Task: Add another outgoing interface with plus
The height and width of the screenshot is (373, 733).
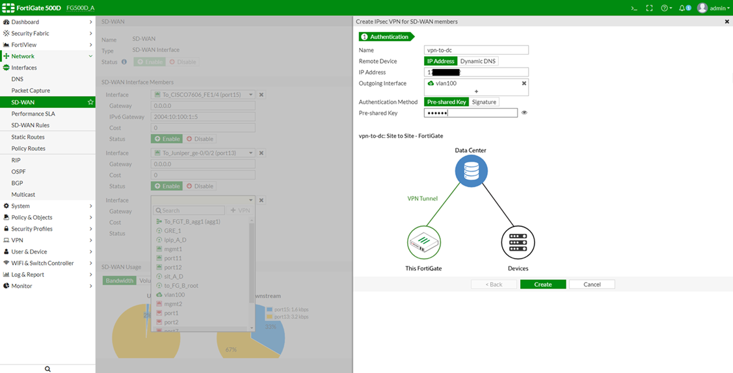Action: 476,92
